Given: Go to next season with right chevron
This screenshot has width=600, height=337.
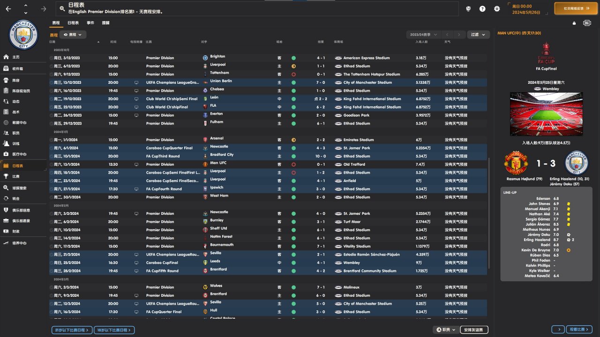Looking at the screenshot, I should 460,35.
